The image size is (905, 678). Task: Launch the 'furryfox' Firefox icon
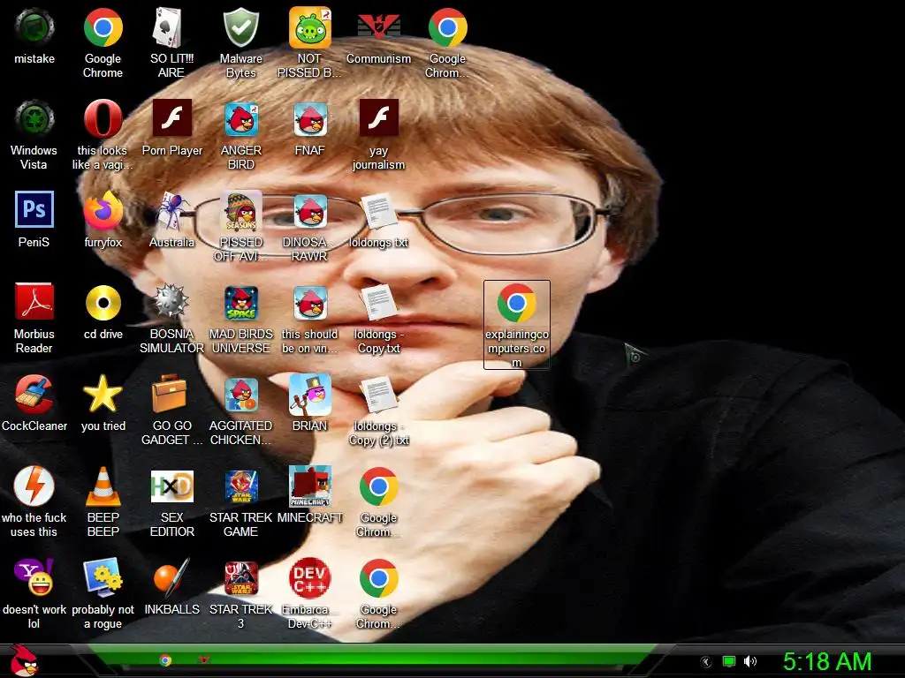103,212
